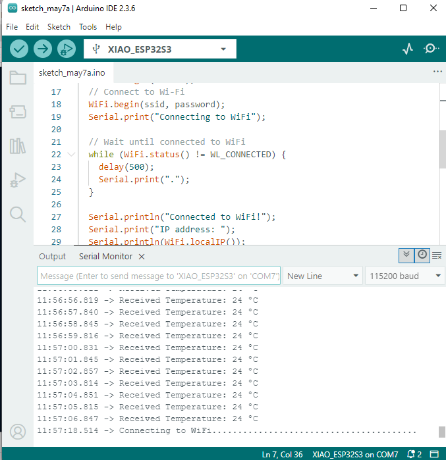
Task: Click the code editor vertical scrollbar
Action: coord(443,149)
